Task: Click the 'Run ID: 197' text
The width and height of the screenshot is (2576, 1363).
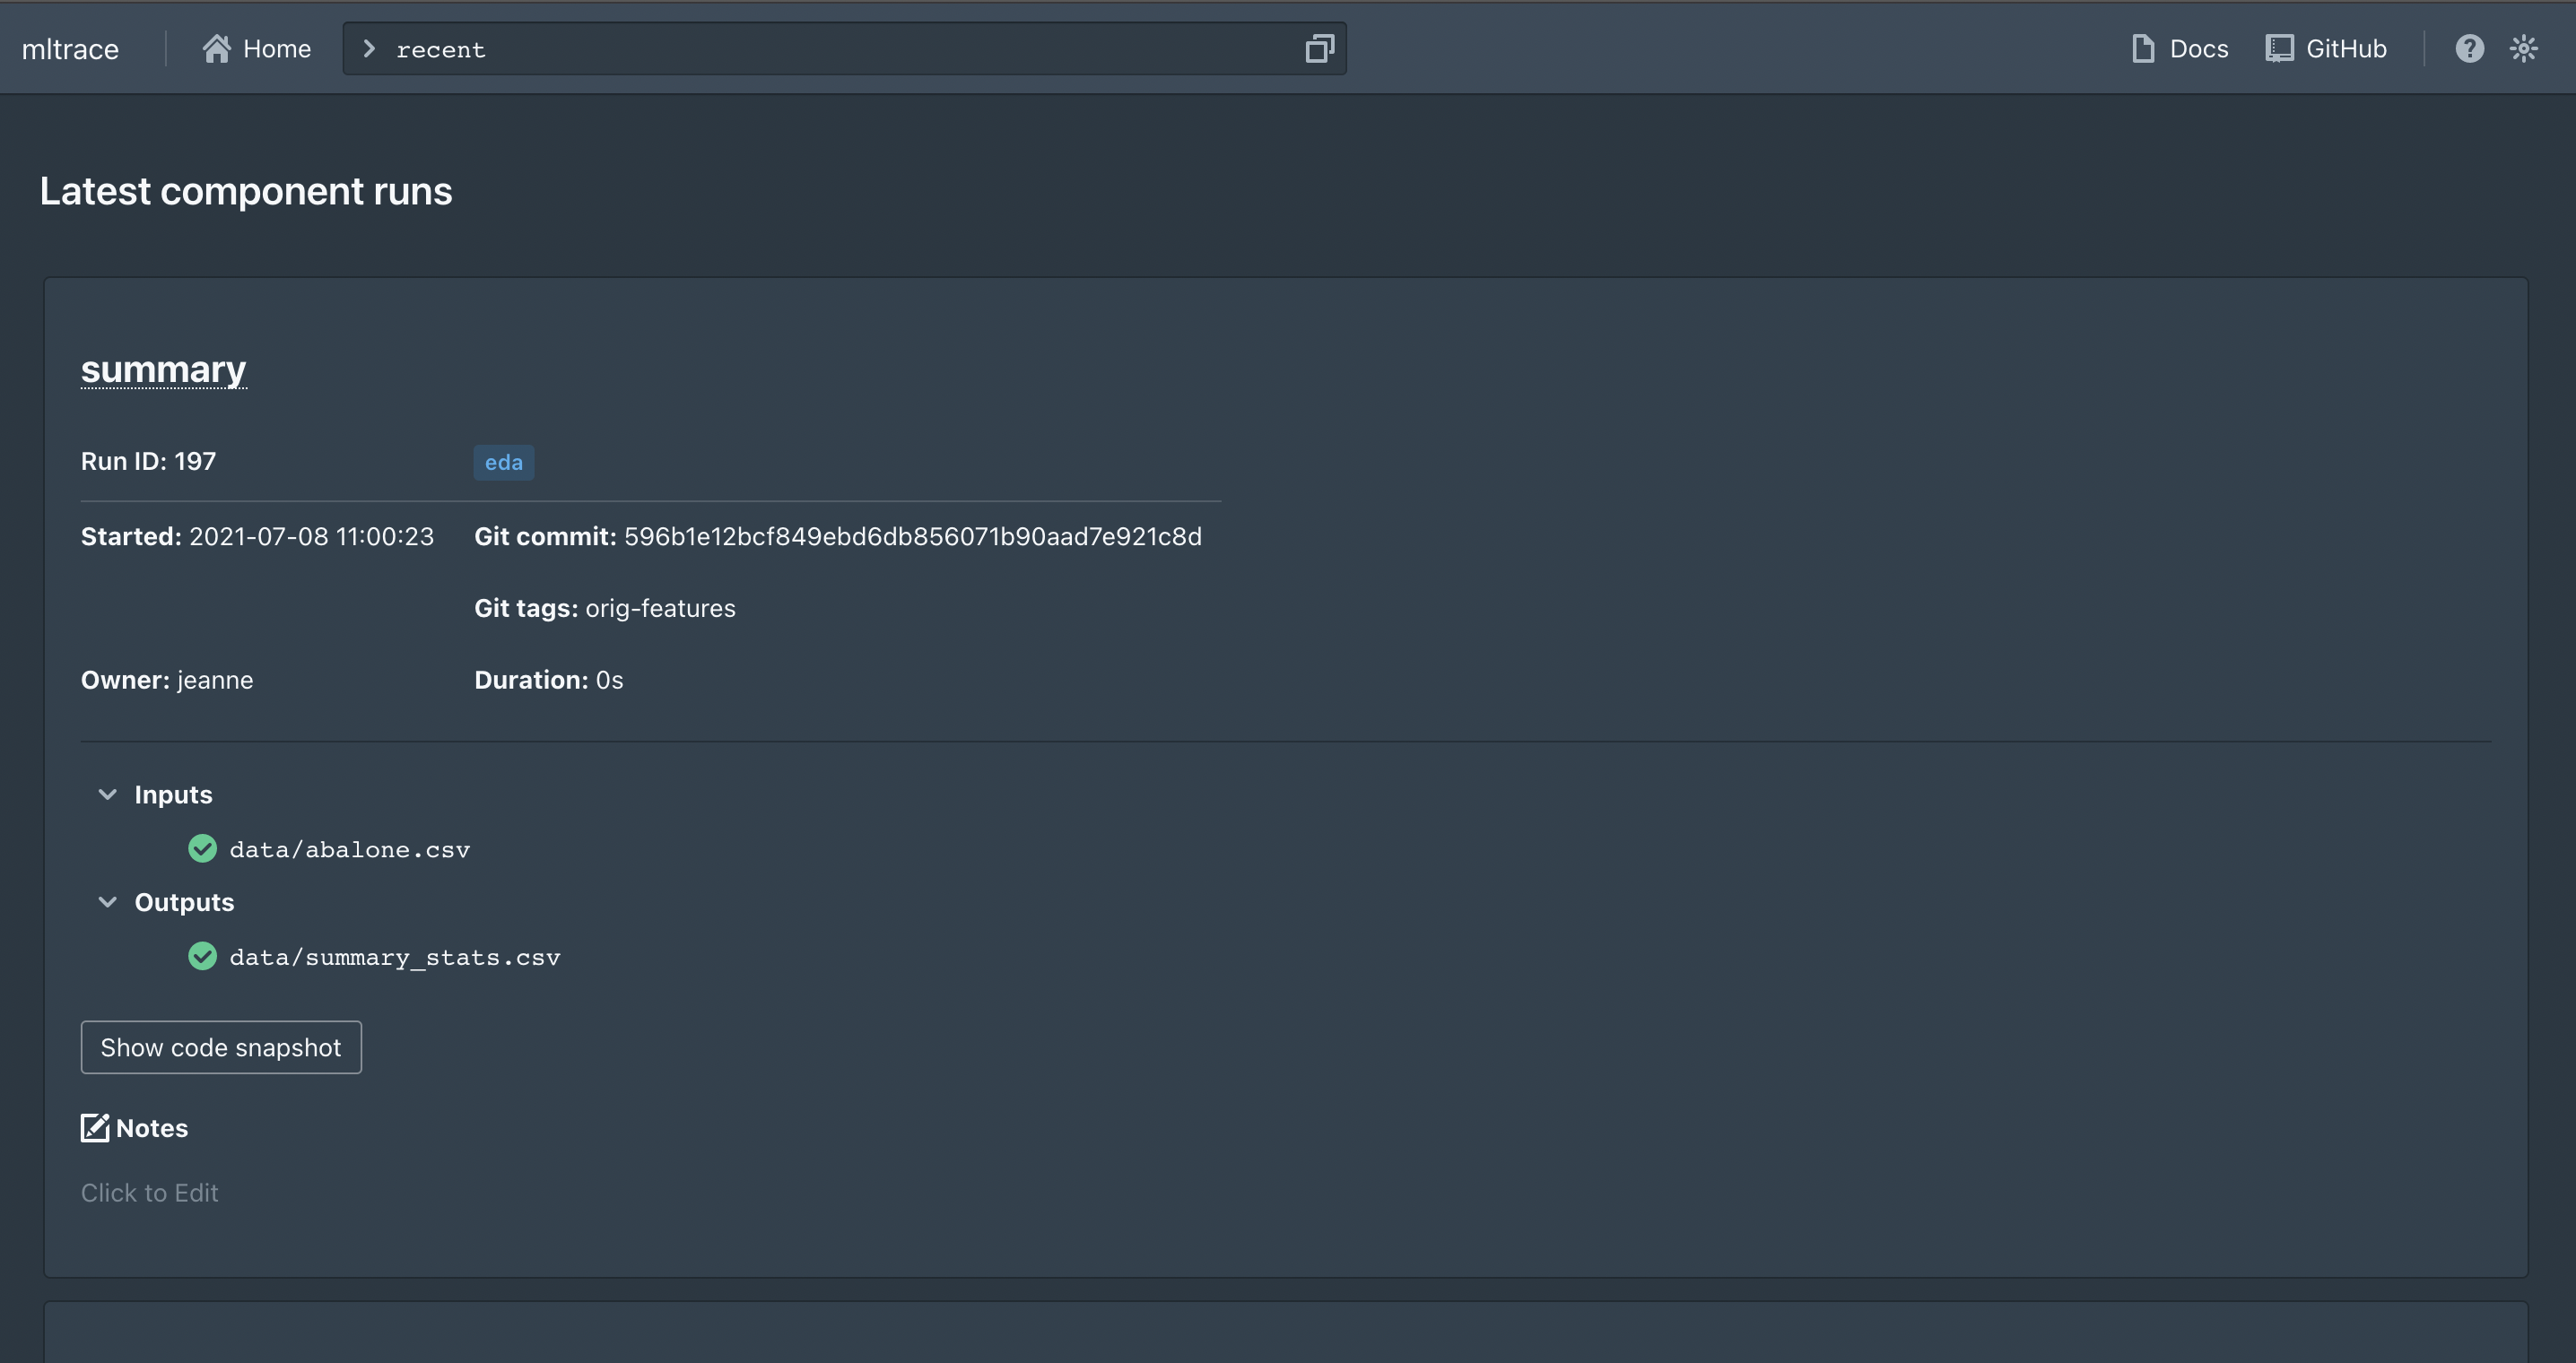Action: 148,461
